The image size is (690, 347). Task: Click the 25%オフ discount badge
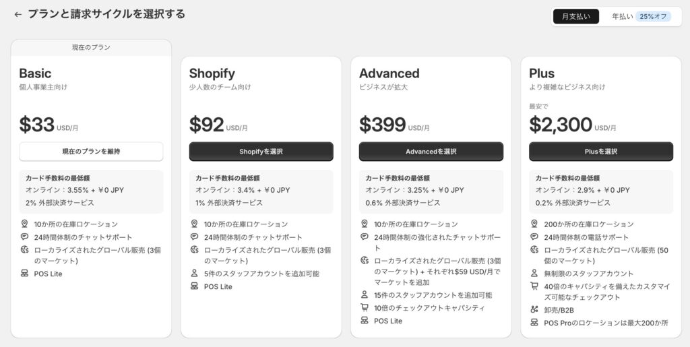click(653, 17)
